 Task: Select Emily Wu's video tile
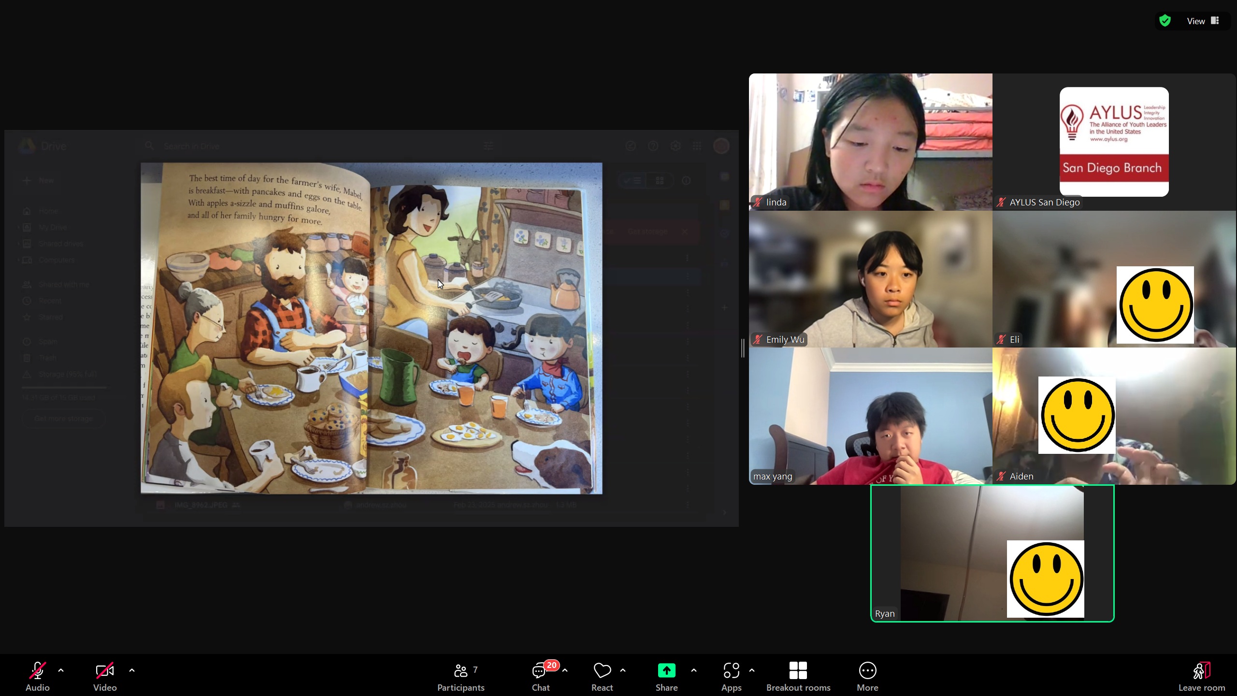(870, 279)
